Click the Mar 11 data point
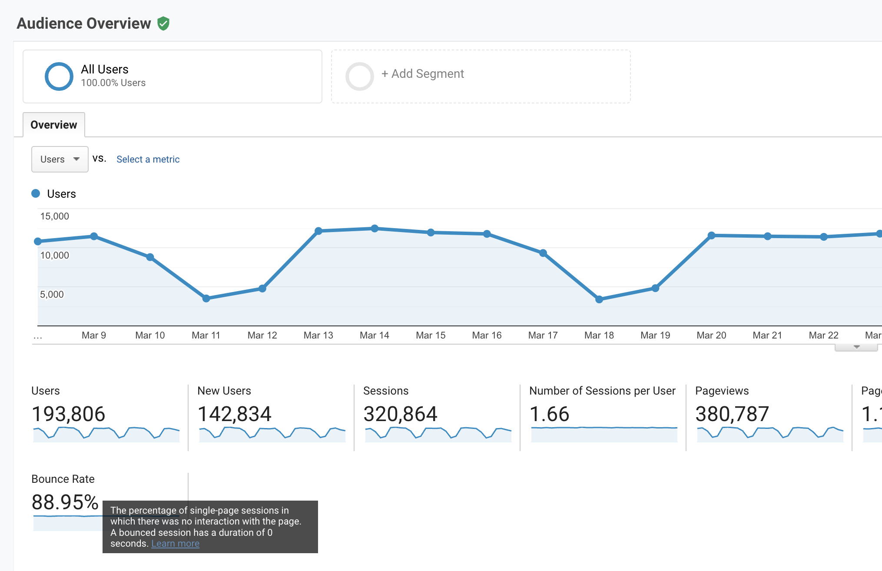Viewport: 882px width, 571px height. tap(206, 299)
